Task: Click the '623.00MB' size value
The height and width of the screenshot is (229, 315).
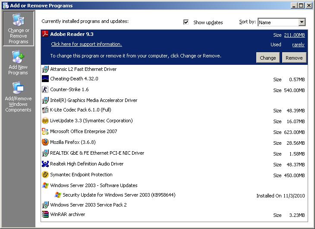Action: (x=294, y=132)
